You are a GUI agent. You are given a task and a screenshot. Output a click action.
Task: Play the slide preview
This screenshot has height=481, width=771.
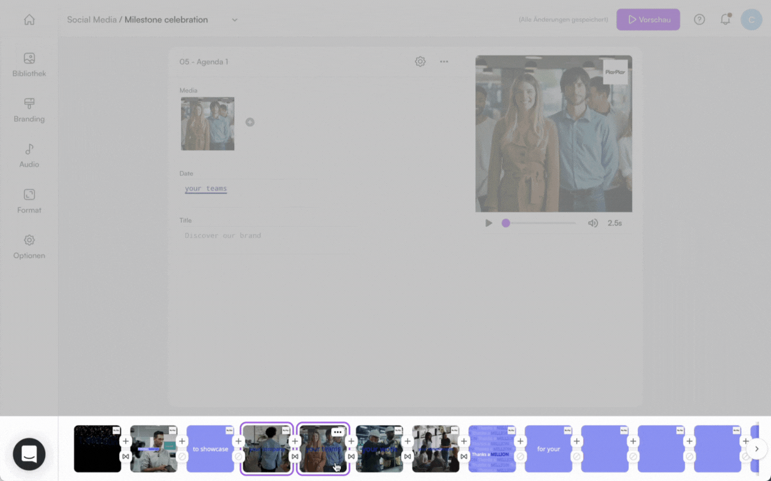489,223
